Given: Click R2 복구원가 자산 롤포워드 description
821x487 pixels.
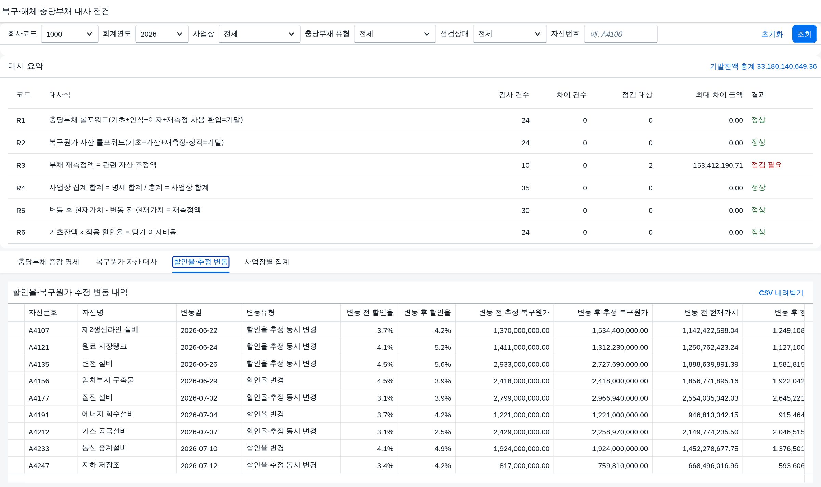Looking at the screenshot, I should (x=136, y=143).
